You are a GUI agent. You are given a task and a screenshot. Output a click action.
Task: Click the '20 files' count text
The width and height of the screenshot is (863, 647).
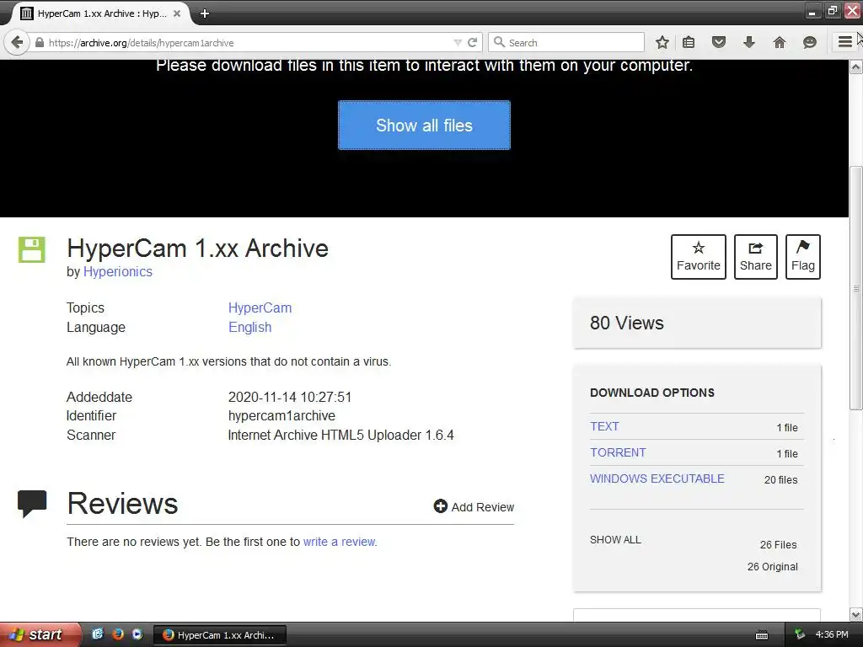(x=780, y=479)
